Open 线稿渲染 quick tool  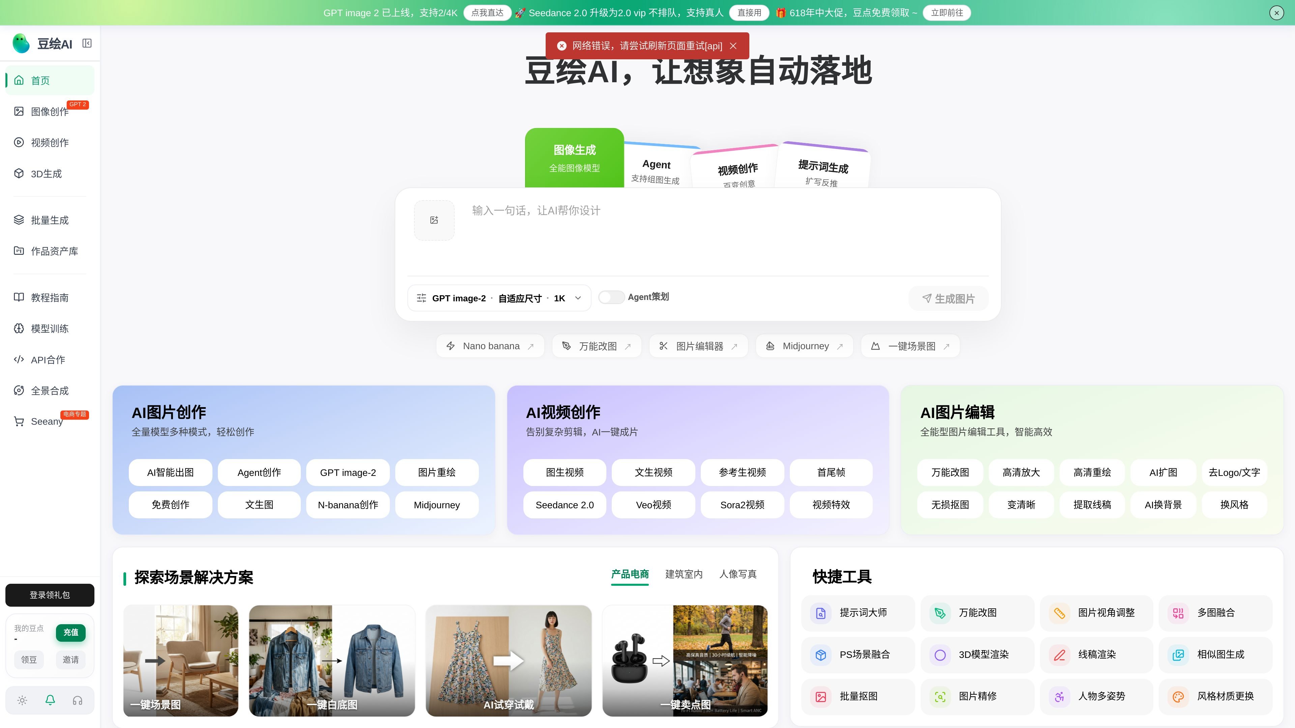1096,655
